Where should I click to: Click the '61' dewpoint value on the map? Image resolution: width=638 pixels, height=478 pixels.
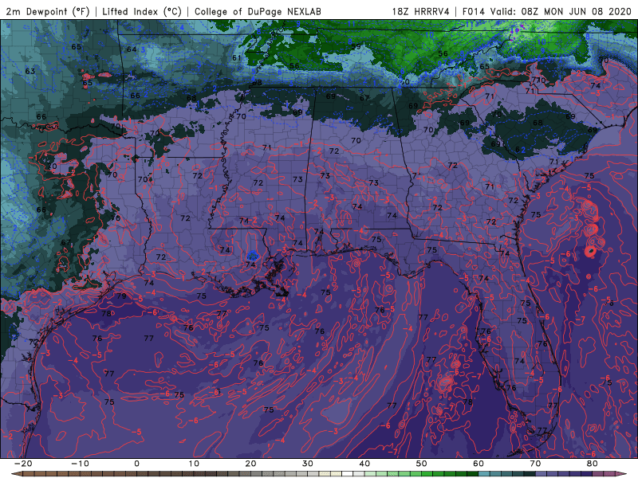click(237, 57)
